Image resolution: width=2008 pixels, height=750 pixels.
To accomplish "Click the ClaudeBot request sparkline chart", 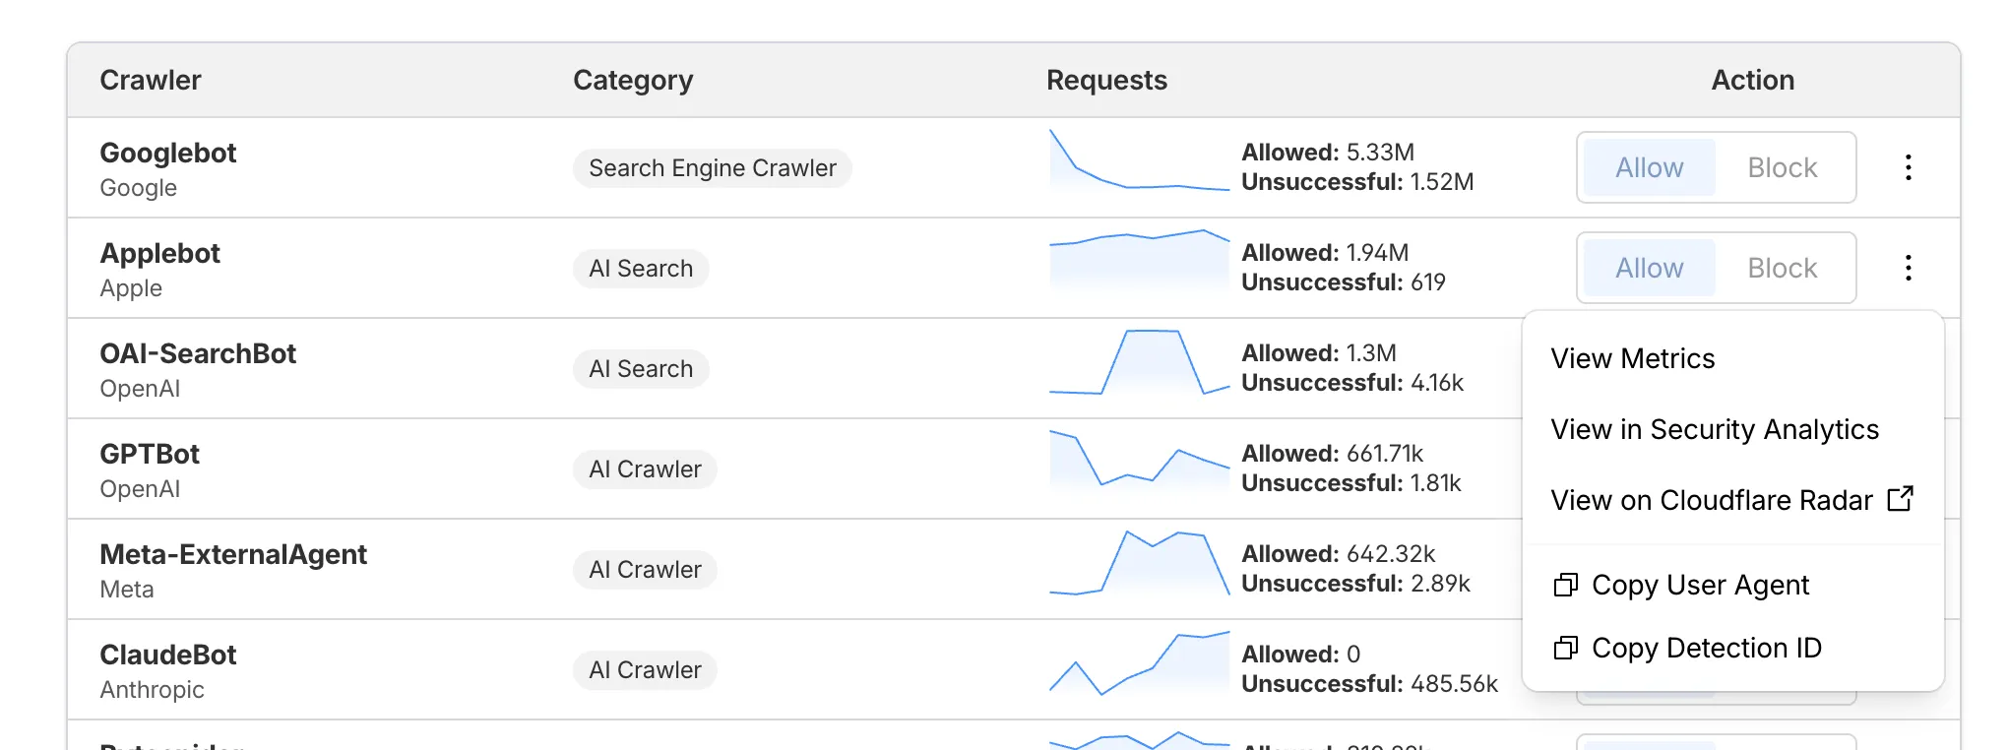I will coord(1139,667).
